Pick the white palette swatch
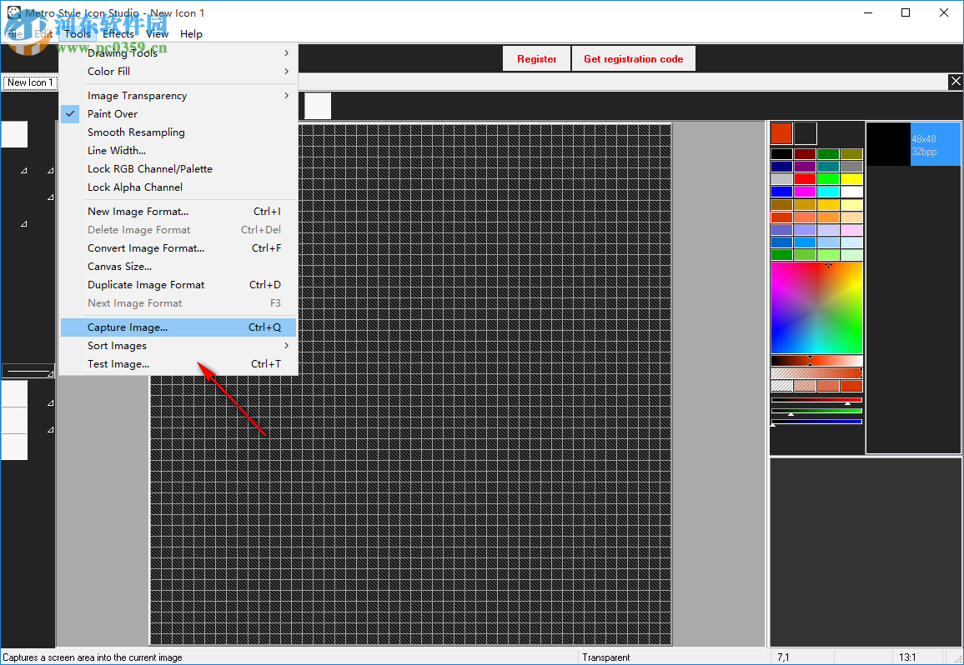 pyautogui.click(x=851, y=192)
